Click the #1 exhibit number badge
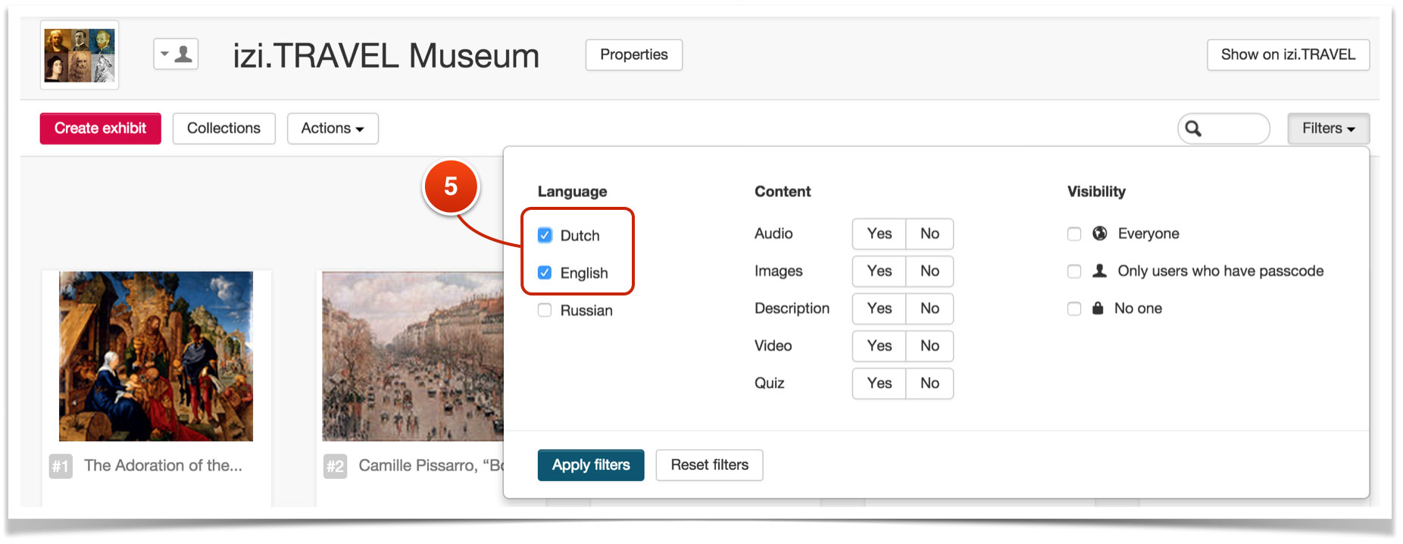The height and width of the screenshot is (544, 1403). click(x=61, y=466)
